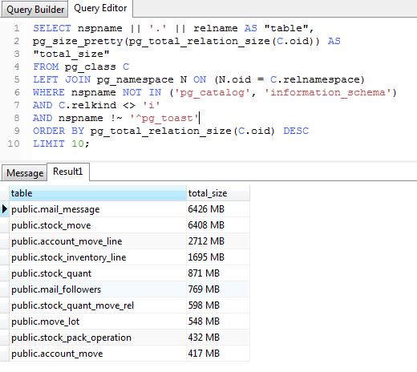This screenshot has height=372, width=417.
Task: Switch to the Query Builder tab
Action: tap(35, 10)
